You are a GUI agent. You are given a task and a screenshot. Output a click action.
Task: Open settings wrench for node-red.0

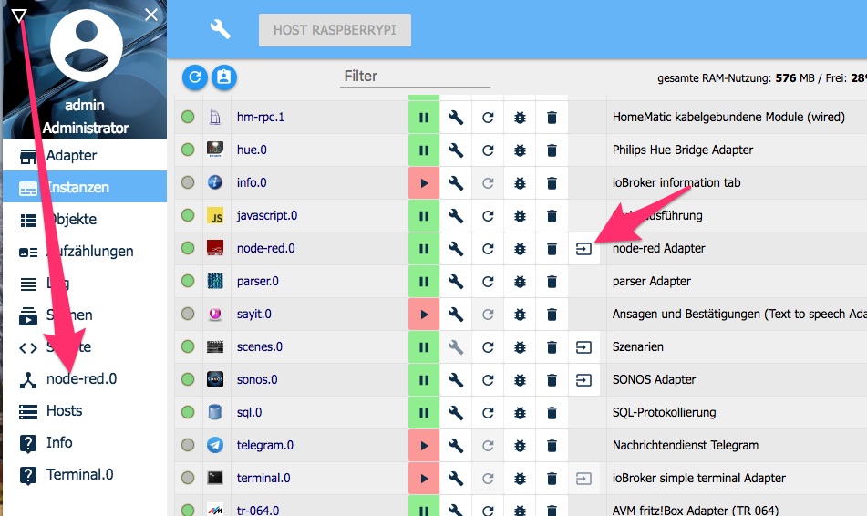pyautogui.click(x=456, y=248)
